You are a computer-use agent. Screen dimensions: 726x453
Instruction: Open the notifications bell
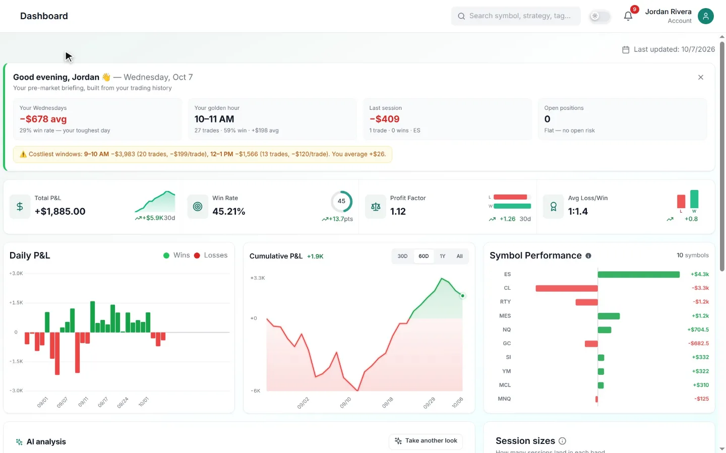tap(628, 16)
